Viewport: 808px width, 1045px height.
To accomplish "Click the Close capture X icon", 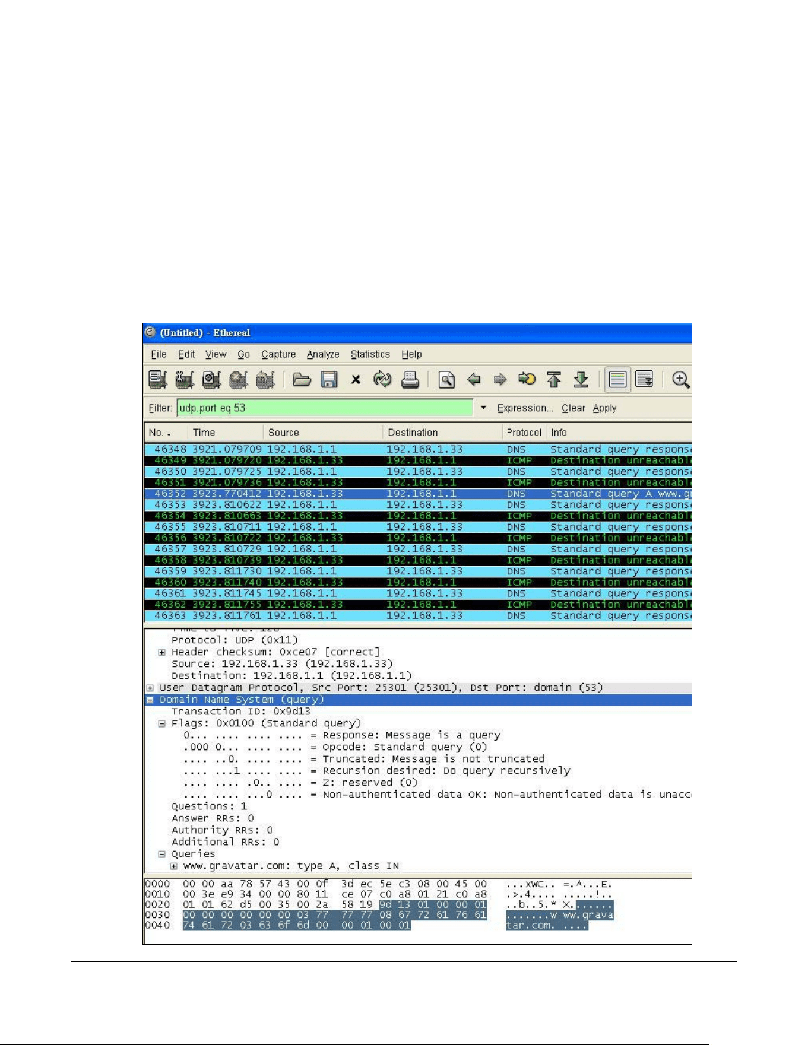I will point(356,380).
